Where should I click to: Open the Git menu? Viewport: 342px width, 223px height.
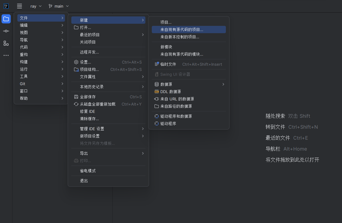point(41,84)
